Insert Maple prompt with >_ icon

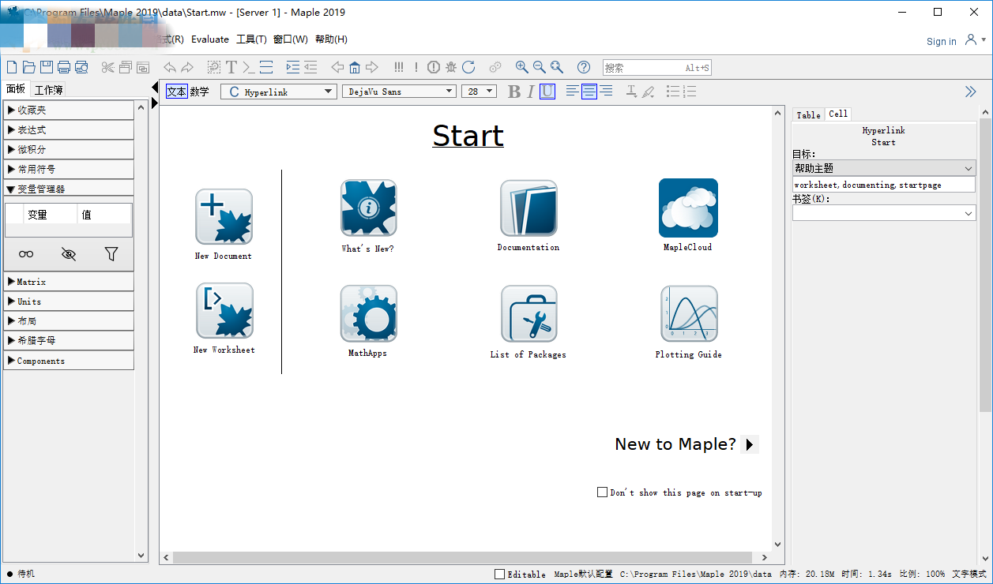248,67
